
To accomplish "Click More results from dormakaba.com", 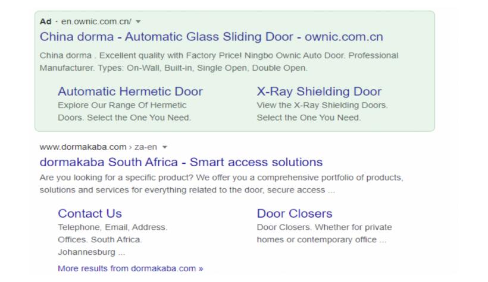I will point(130,268).
